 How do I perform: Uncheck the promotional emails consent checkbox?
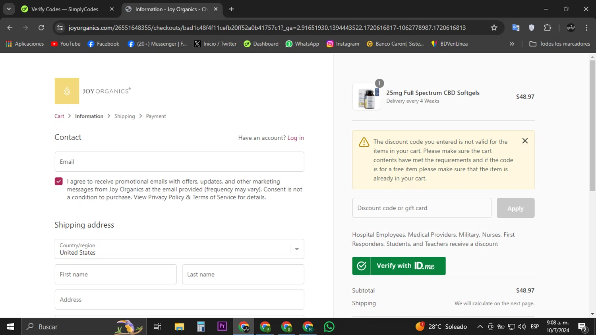pos(59,181)
